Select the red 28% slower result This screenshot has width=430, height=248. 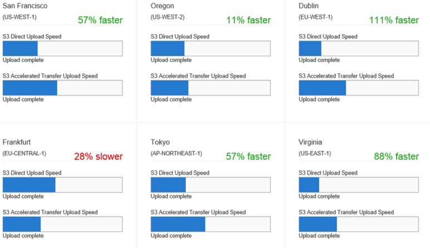click(x=98, y=156)
